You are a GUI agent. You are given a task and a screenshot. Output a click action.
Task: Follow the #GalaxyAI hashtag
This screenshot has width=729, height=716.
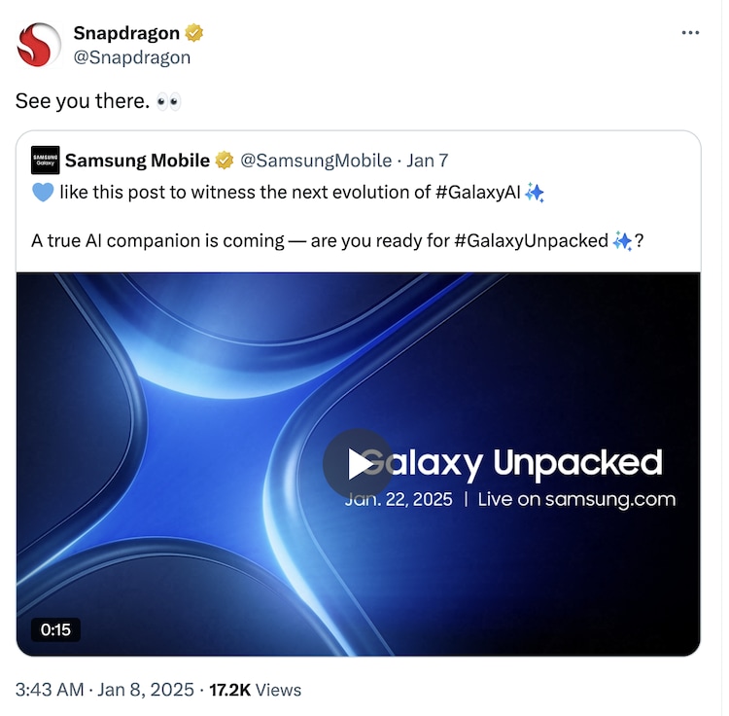pos(477,192)
